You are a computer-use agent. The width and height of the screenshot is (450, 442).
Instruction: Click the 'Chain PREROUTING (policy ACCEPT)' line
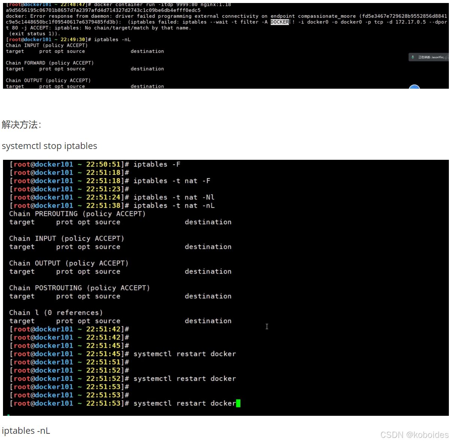(77, 214)
